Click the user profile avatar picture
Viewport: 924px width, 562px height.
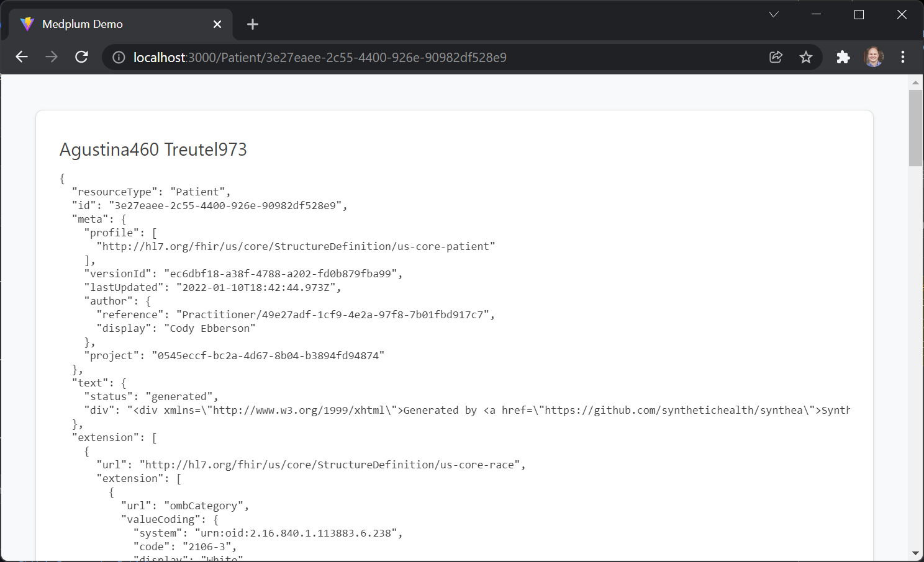coord(873,56)
